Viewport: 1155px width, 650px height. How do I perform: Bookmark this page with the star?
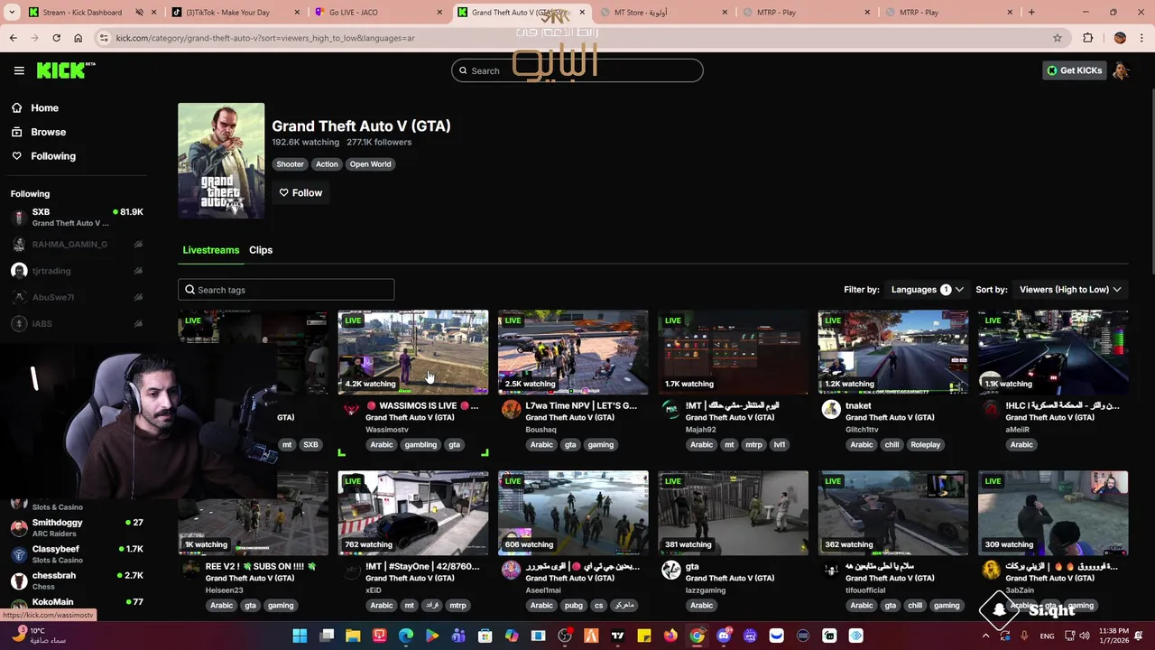[1058, 38]
